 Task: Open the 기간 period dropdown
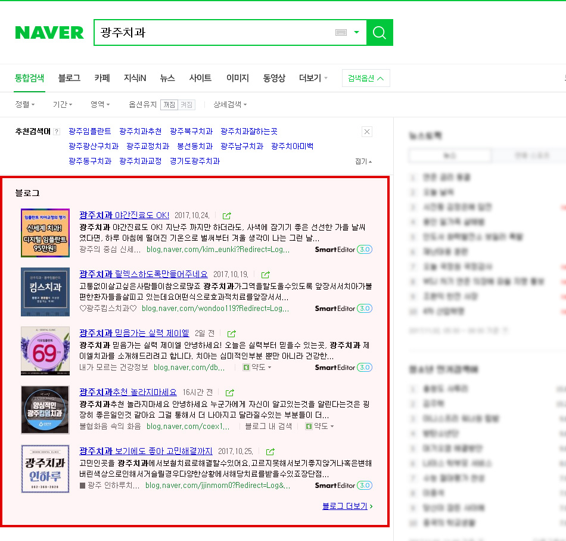(x=61, y=104)
